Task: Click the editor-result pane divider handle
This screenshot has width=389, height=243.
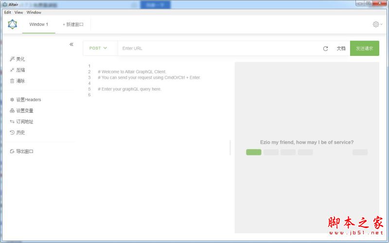Action: pos(230,148)
